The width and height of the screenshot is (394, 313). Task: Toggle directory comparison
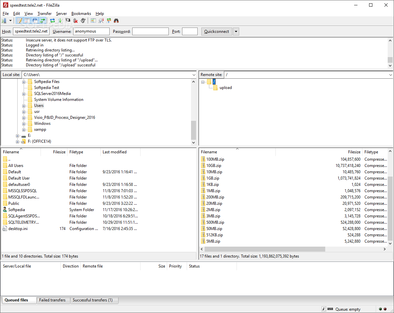coord(101,21)
